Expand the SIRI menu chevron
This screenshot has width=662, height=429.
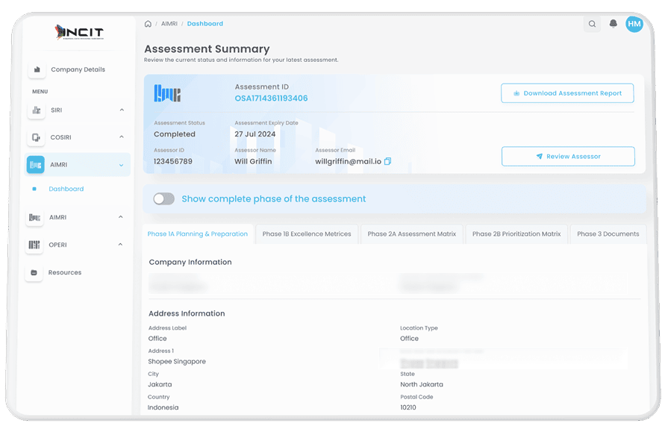(x=122, y=110)
